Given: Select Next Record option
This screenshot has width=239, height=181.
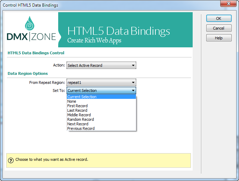Looking at the screenshot, I should pyautogui.click(x=101, y=124).
